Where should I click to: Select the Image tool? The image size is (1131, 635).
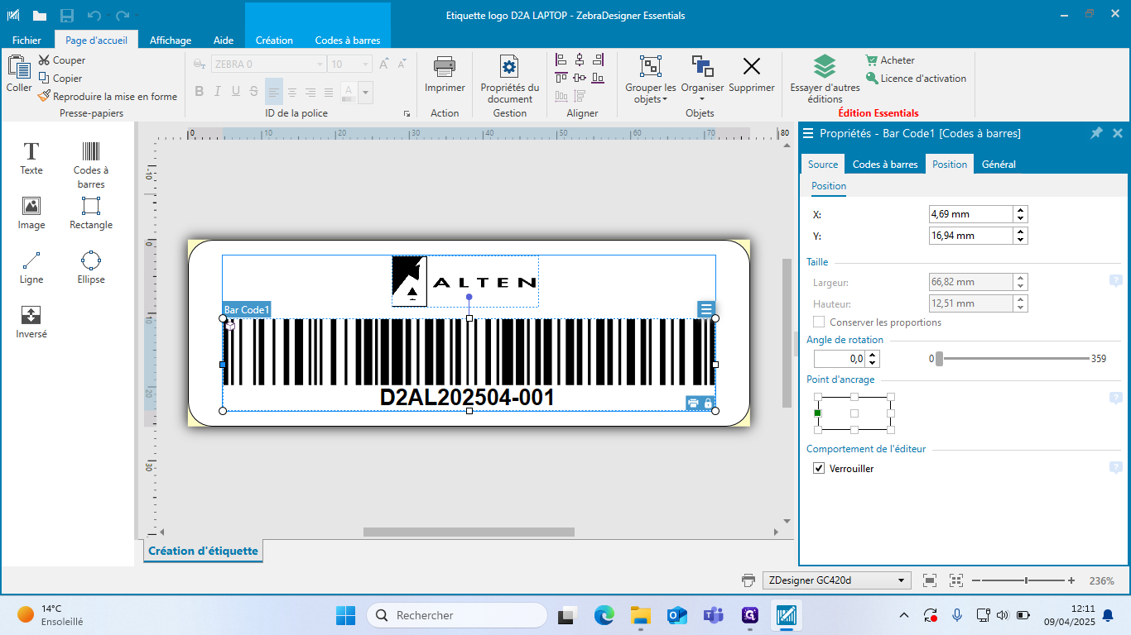pos(31,213)
